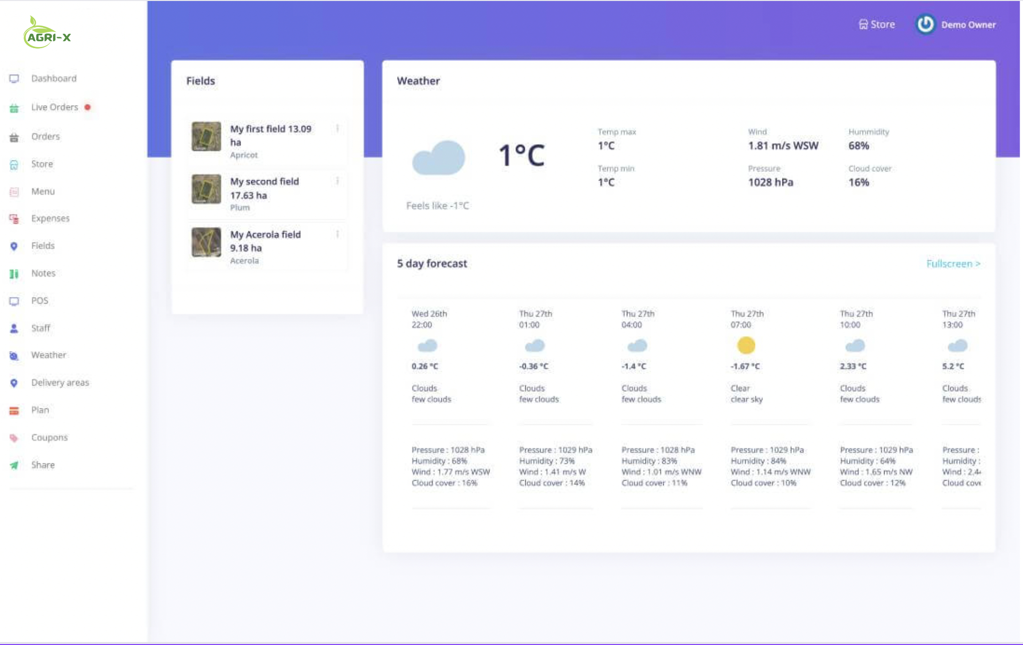The height and width of the screenshot is (645, 1023).
Task: Open options menu for My first field
Action: pyautogui.click(x=338, y=129)
